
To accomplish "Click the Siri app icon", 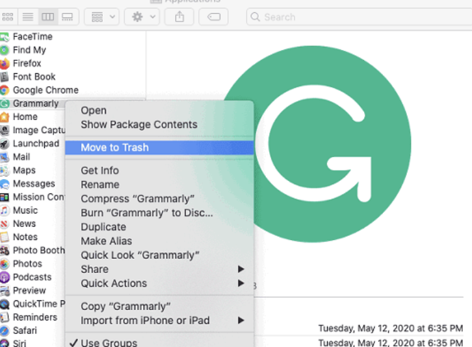I will (5, 343).
